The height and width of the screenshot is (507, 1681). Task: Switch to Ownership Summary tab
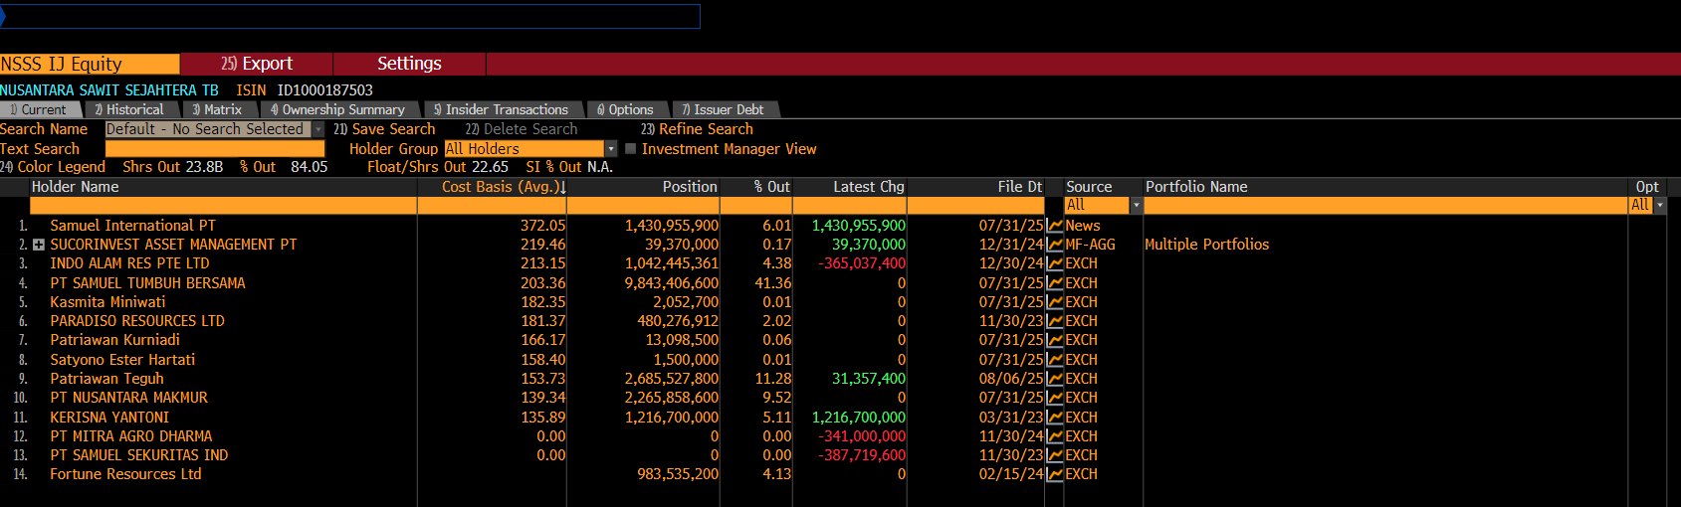(338, 109)
